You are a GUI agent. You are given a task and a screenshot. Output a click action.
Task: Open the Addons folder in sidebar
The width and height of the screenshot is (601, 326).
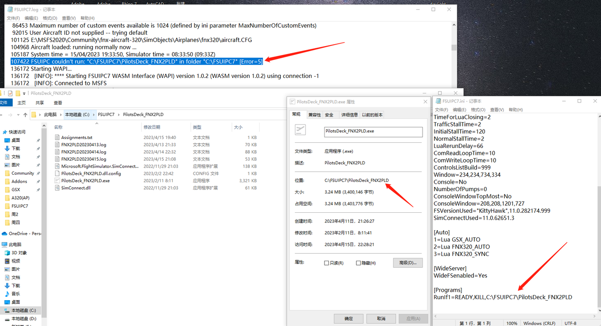pos(19,181)
